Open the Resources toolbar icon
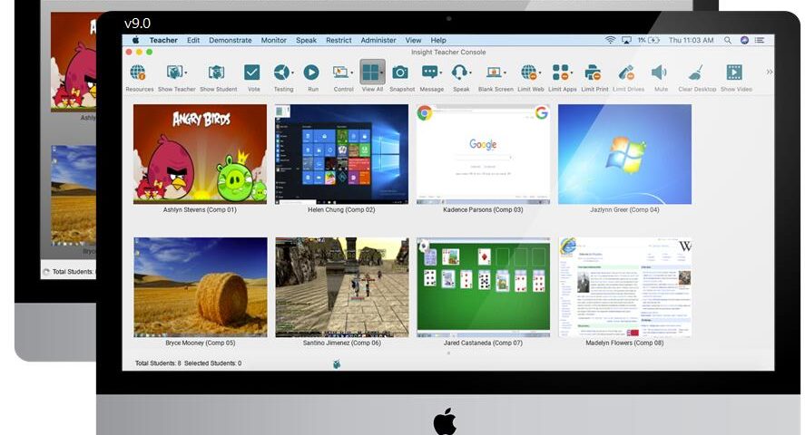The height and width of the screenshot is (435, 805). pyautogui.click(x=138, y=73)
